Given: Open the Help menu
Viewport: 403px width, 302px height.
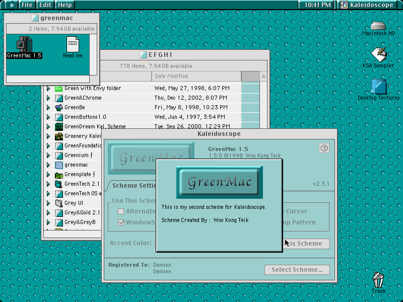Looking at the screenshot, I should tap(65, 5).
